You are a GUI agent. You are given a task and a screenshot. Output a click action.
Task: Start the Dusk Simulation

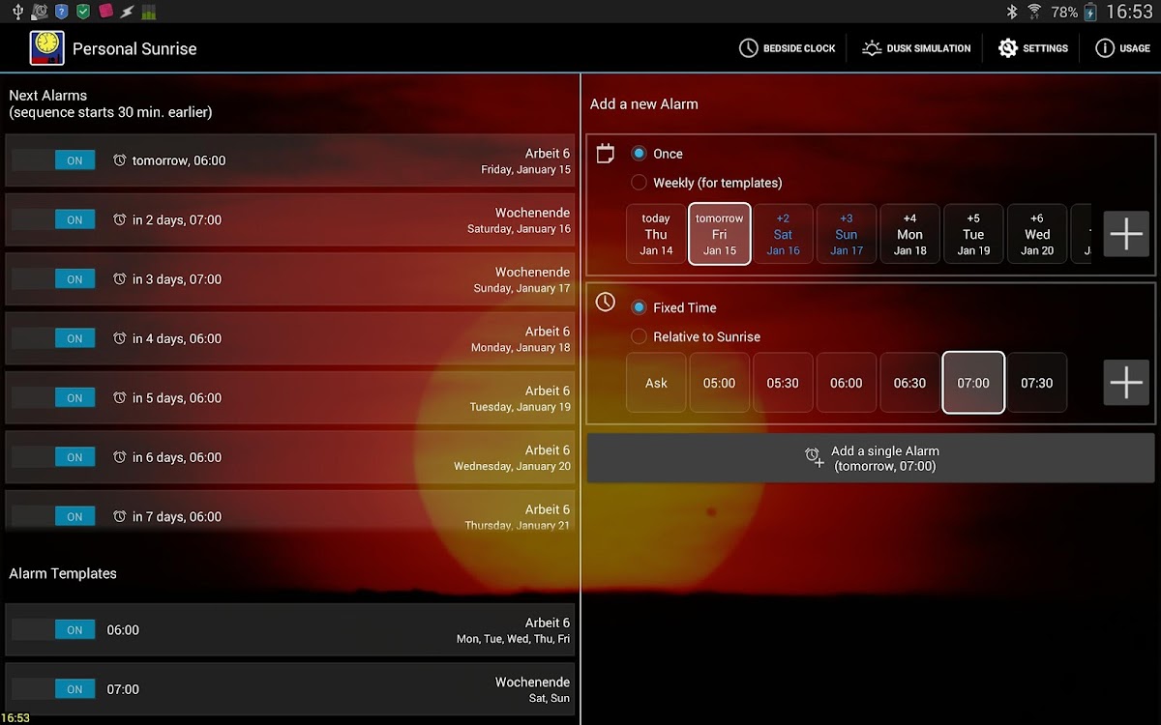click(915, 48)
